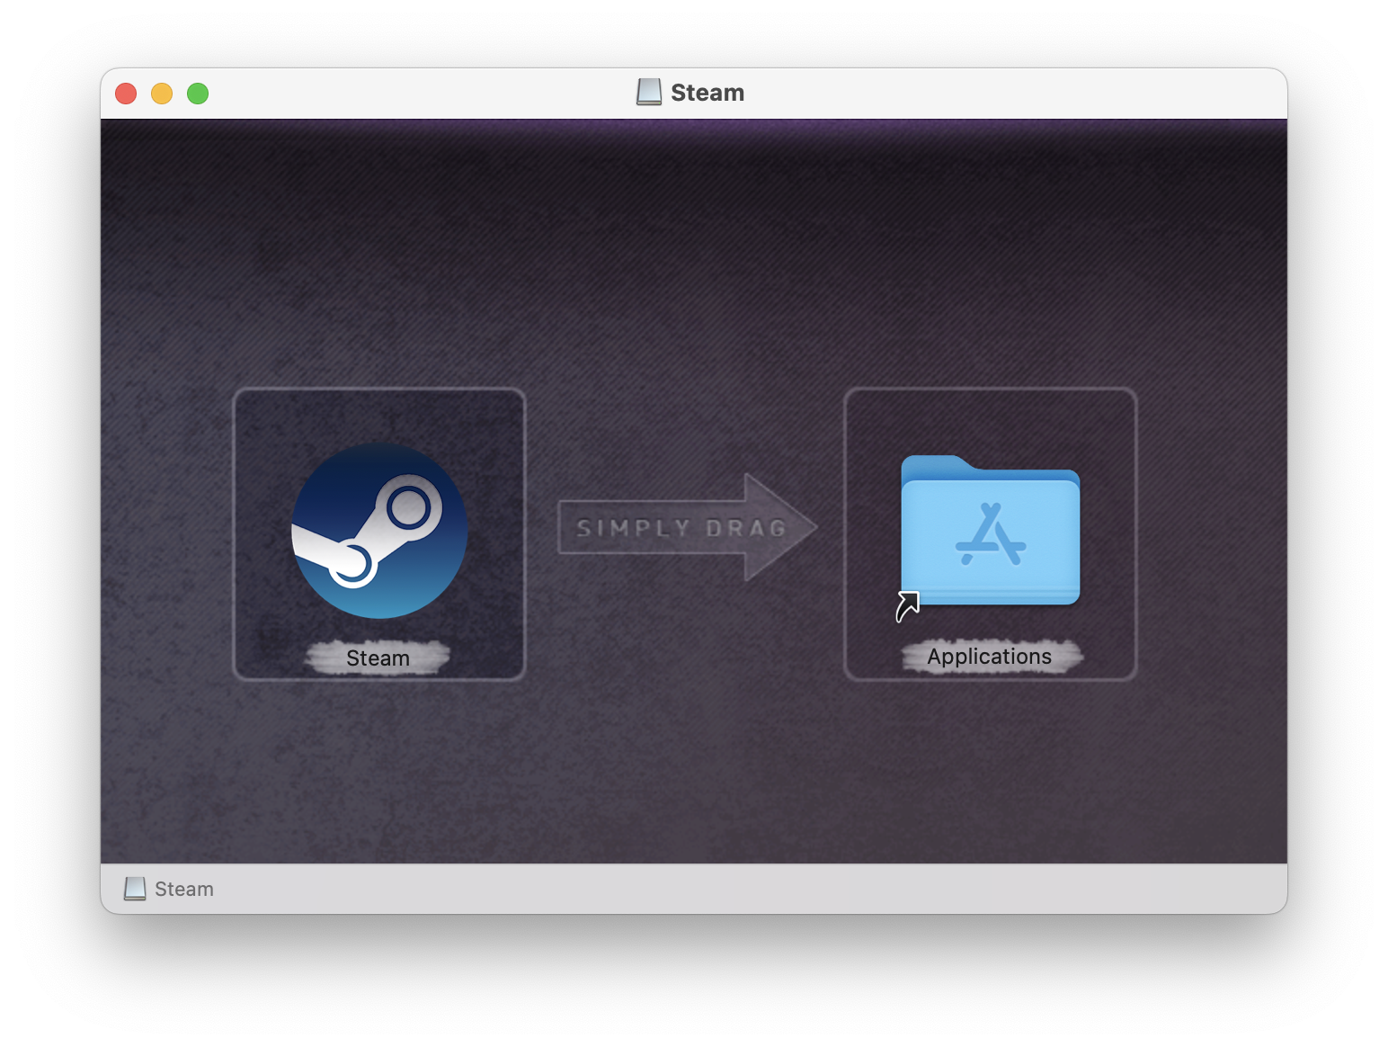
Task: Select the Steam application icon
Action: tap(378, 530)
